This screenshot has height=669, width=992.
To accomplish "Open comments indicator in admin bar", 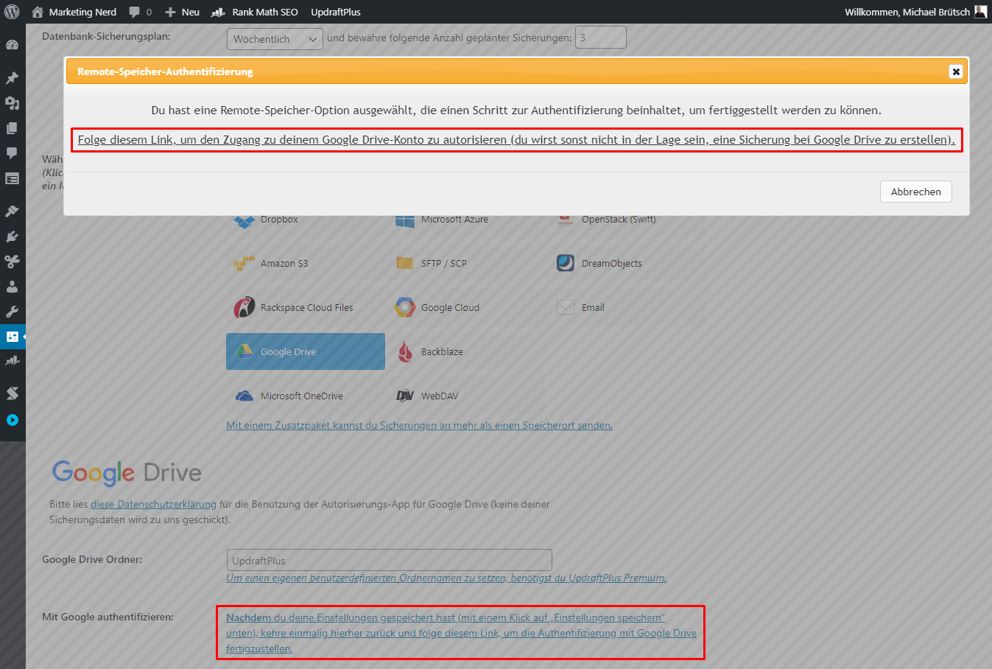I will click(x=140, y=12).
